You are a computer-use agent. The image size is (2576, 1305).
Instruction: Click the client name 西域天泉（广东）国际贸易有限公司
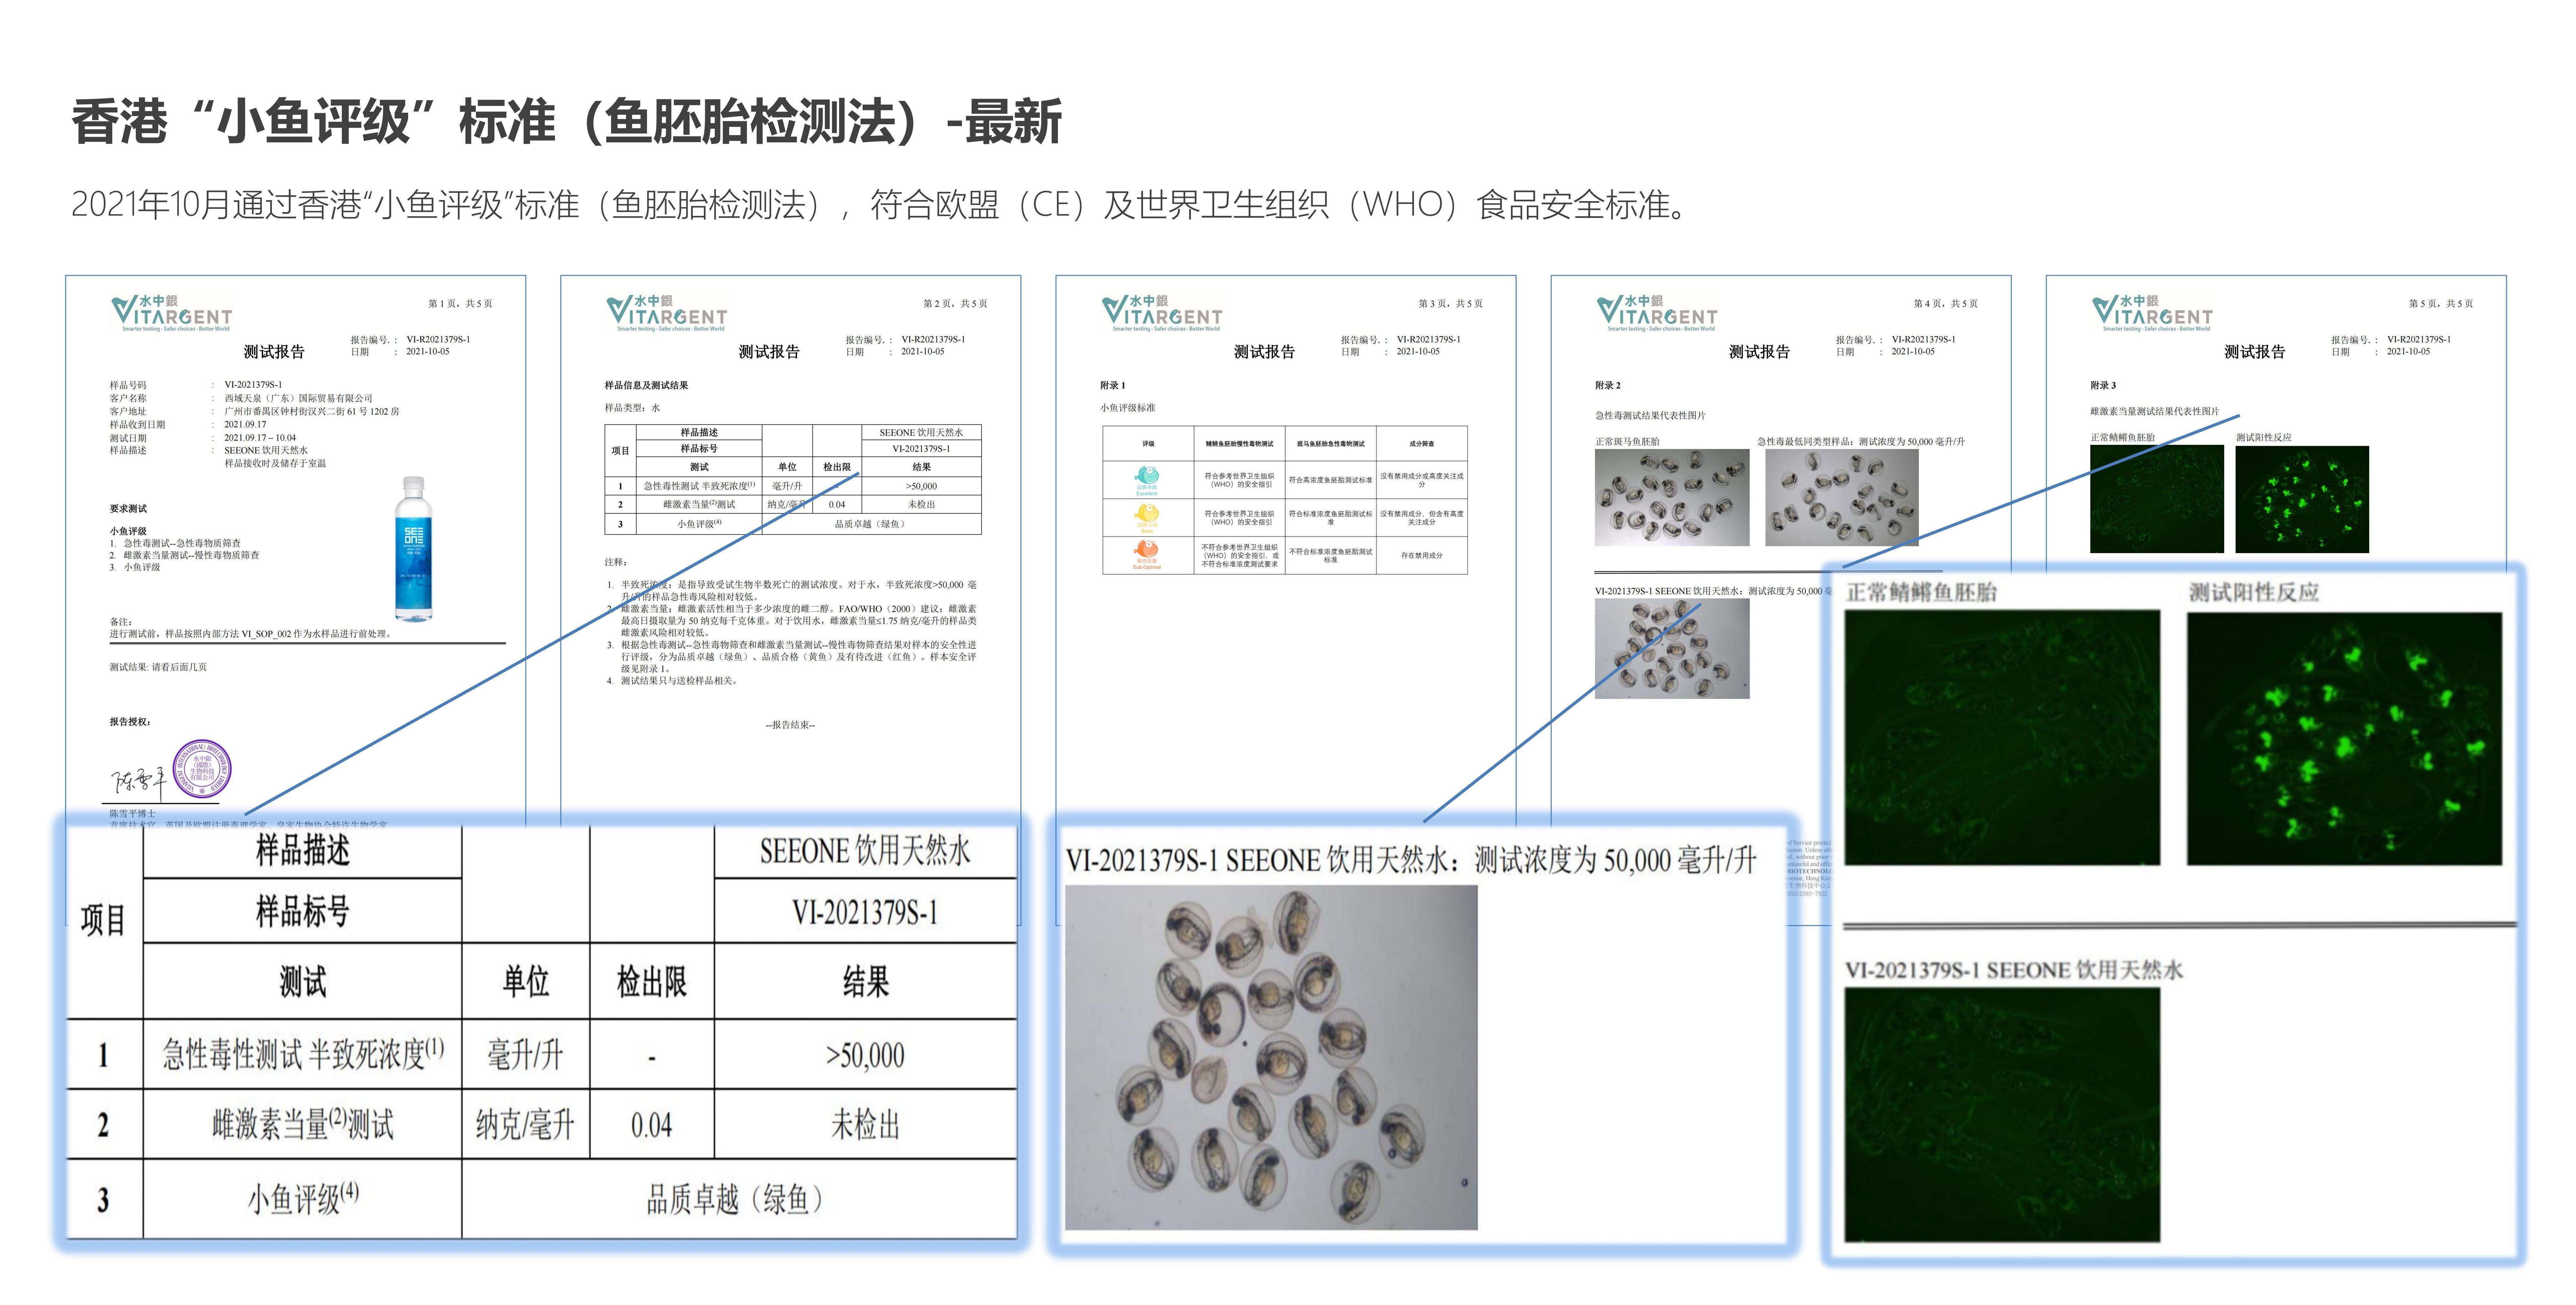(298, 398)
